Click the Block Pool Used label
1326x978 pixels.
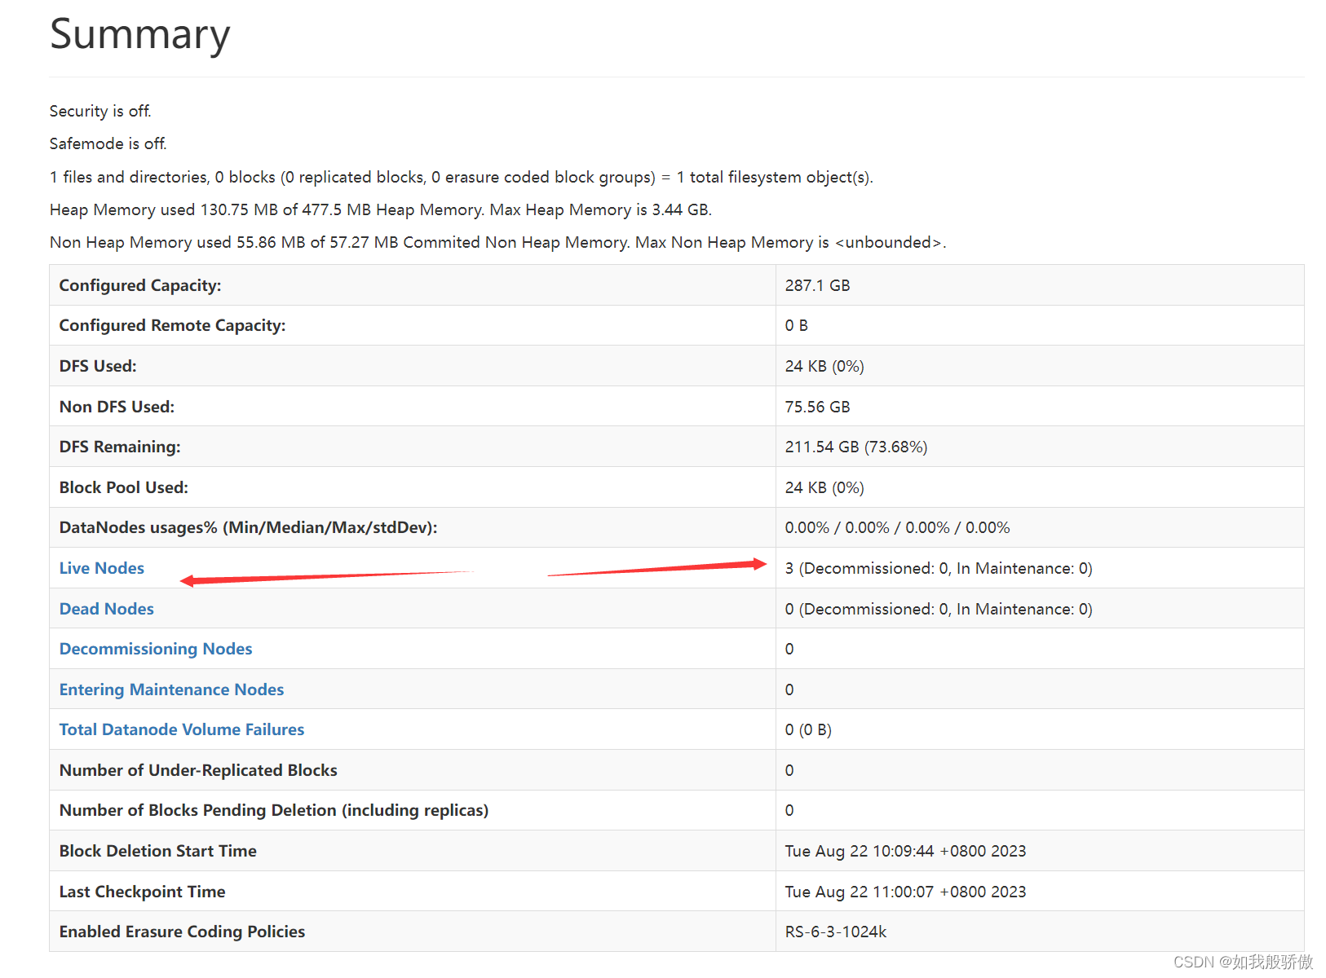[124, 487]
